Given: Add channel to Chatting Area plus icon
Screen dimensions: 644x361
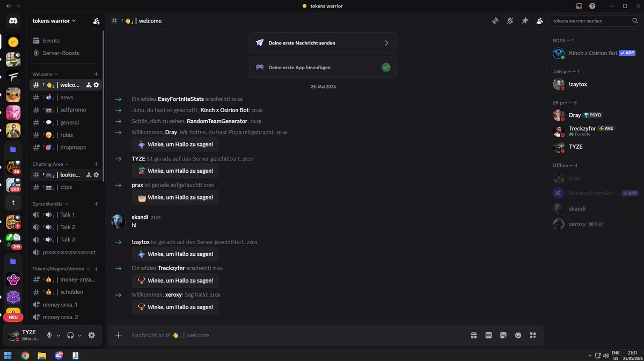Looking at the screenshot, I should (96, 164).
